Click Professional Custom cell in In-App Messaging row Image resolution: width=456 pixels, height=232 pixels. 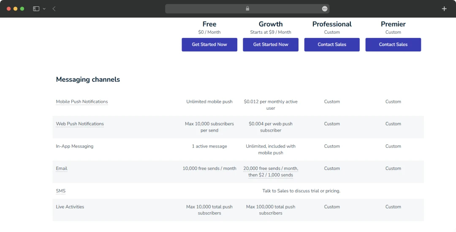(332, 146)
